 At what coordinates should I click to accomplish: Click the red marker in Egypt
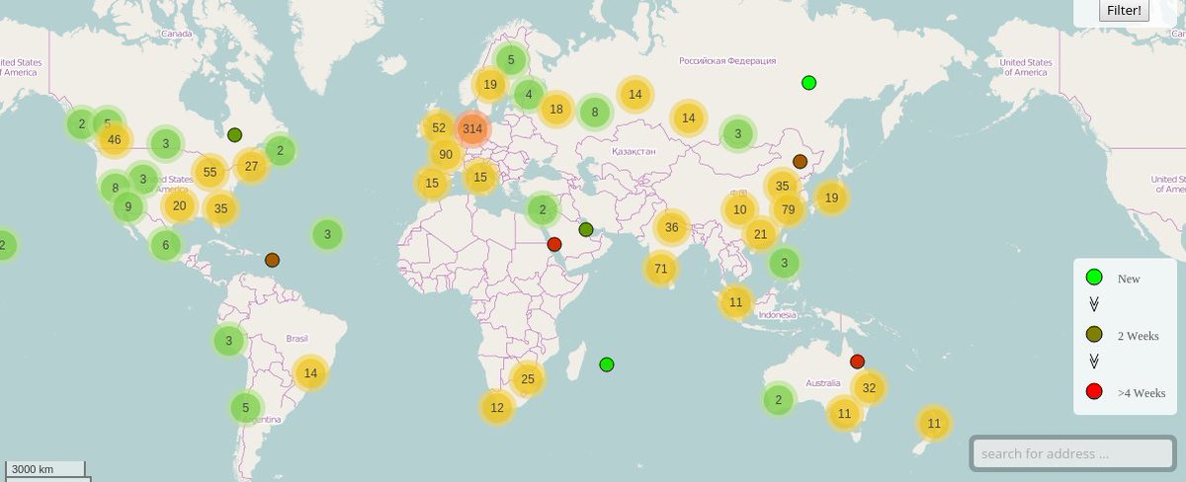(554, 244)
